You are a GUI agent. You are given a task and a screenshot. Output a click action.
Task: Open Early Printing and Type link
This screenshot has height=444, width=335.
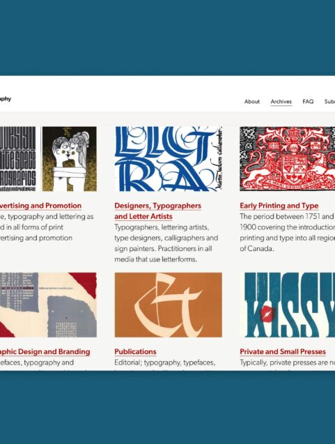point(279,206)
